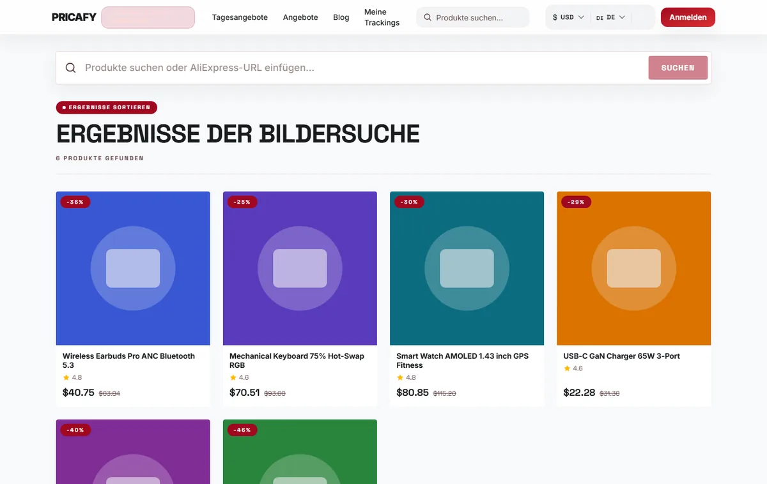Screen dimensions: 767x484
Task: Click the struck-through $93.60 price
Action: click(275, 393)
